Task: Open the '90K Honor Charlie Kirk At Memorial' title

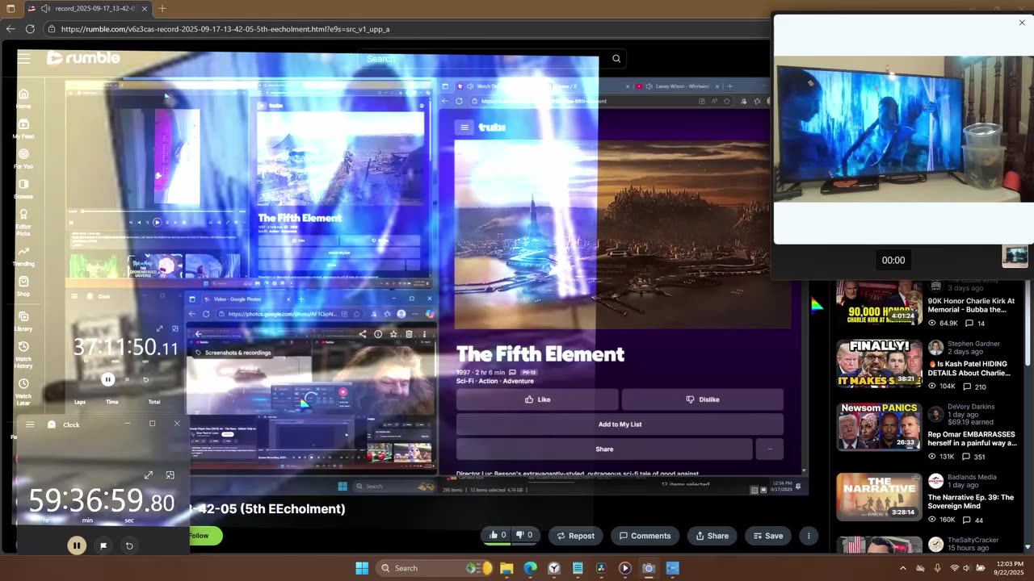Action: coord(971,305)
